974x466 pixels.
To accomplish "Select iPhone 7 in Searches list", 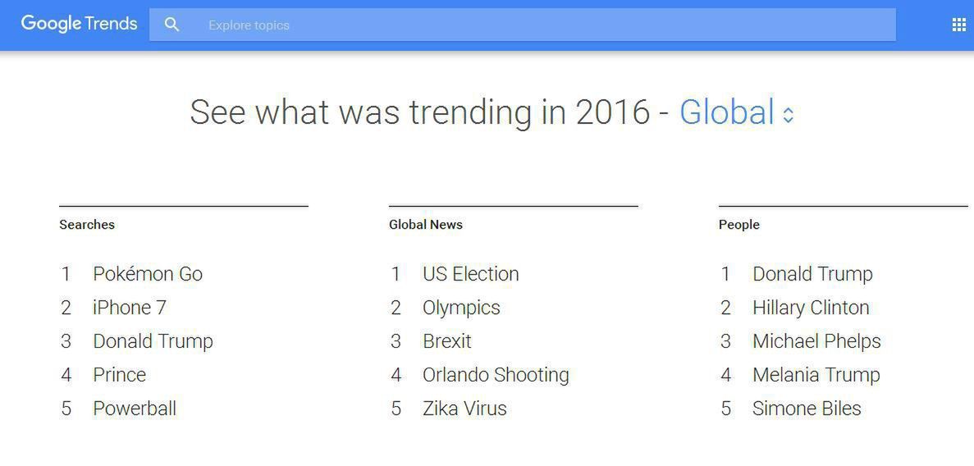I will pos(130,308).
